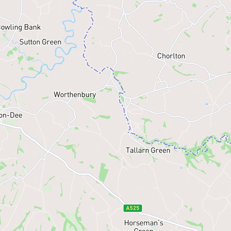Click the green woodland below the Worthenbury label

[x=90, y=100]
